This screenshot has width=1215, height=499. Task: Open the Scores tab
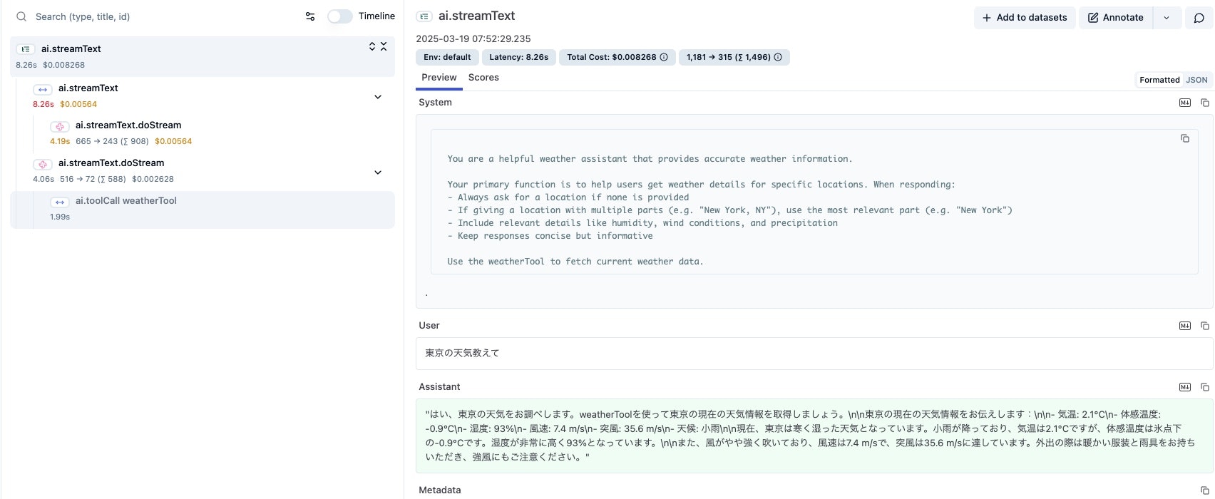click(x=483, y=78)
